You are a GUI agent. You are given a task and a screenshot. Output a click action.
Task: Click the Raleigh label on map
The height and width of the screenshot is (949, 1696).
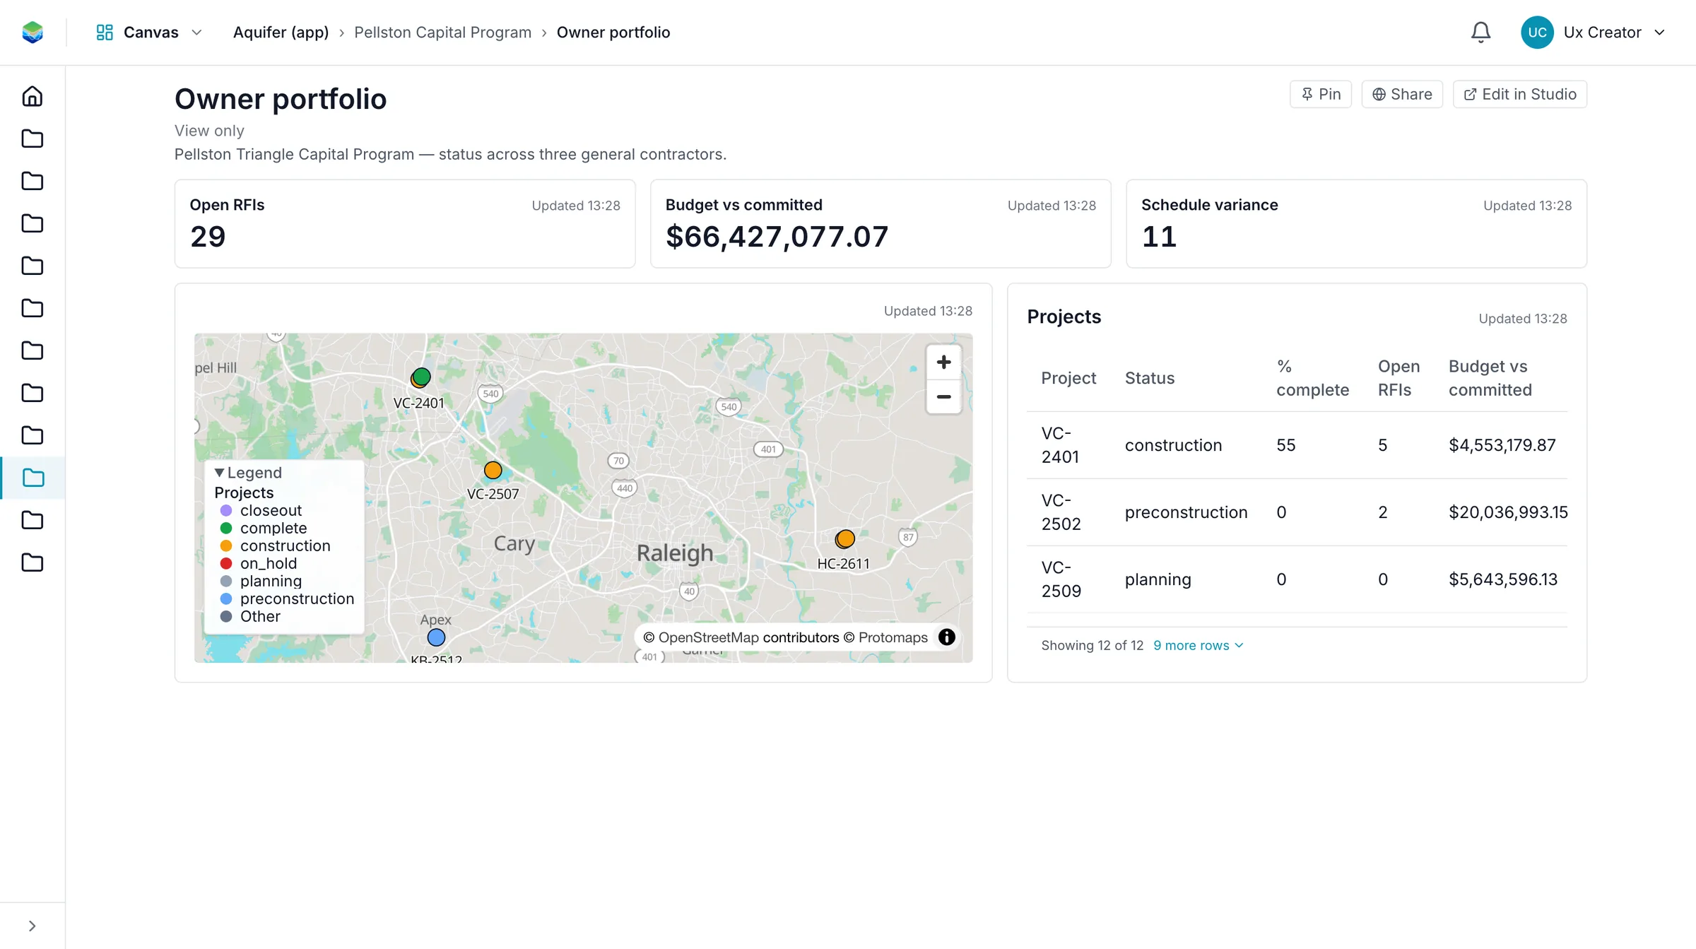click(675, 553)
